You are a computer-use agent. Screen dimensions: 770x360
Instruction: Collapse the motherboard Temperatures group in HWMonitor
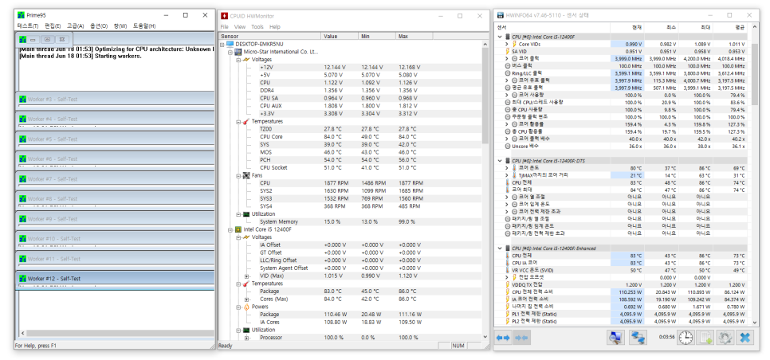tap(238, 121)
